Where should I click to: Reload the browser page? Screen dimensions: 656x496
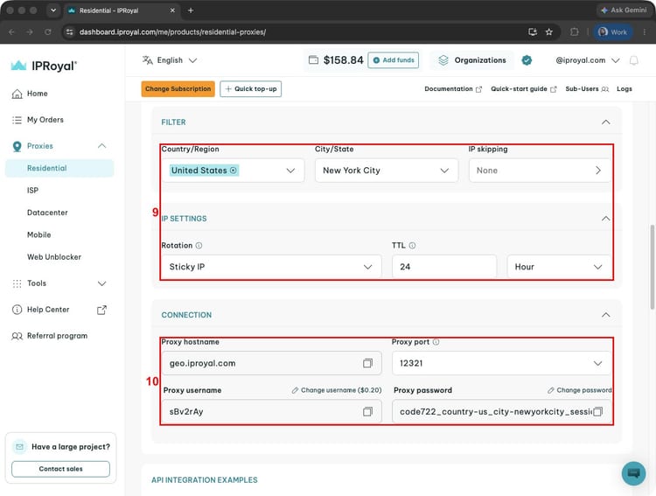click(48, 31)
